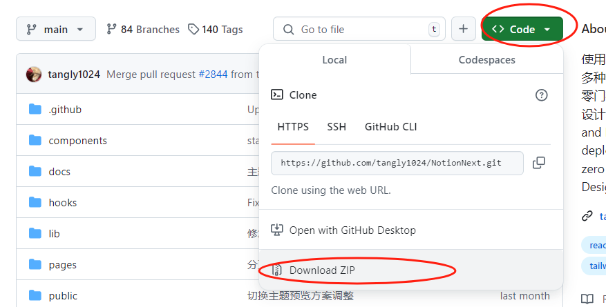Click the branch icon beside 84 Branches
The image size is (606, 307).
(x=112, y=29)
